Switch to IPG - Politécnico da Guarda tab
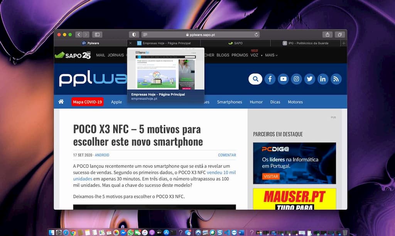395x236 pixels. (x=306, y=43)
